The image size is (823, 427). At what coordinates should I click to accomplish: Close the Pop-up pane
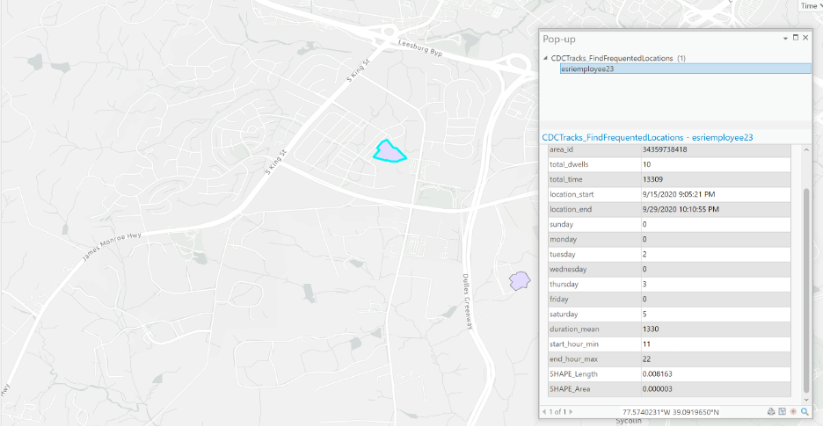click(x=805, y=38)
